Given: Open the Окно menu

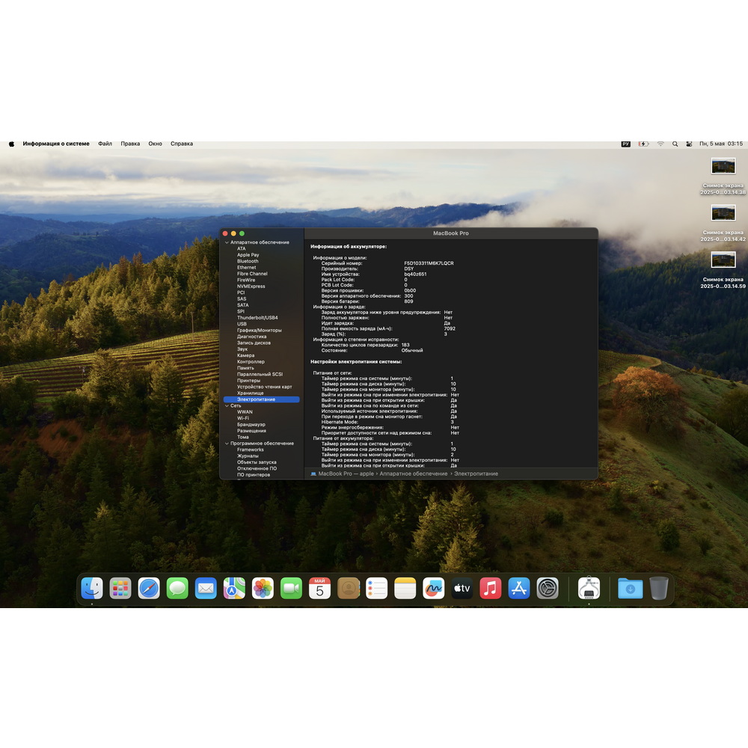Looking at the screenshot, I should 155,144.
